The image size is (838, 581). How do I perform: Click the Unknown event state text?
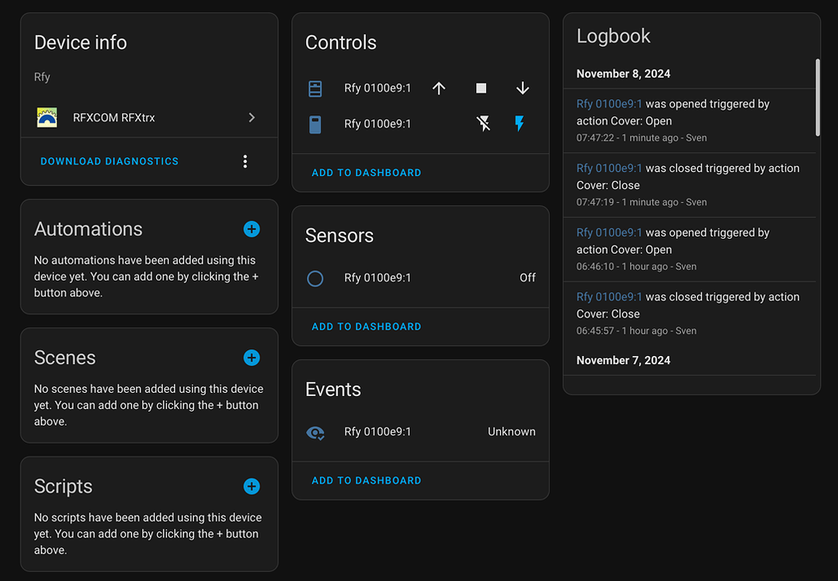click(x=511, y=431)
